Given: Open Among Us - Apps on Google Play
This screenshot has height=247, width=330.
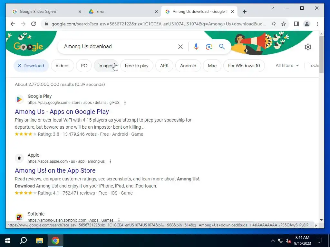Looking at the screenshot, I should coord(62,112).
